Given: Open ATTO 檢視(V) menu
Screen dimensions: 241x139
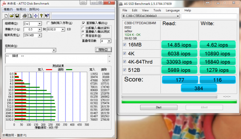Looking at the screenshot, I should (21, 9).
